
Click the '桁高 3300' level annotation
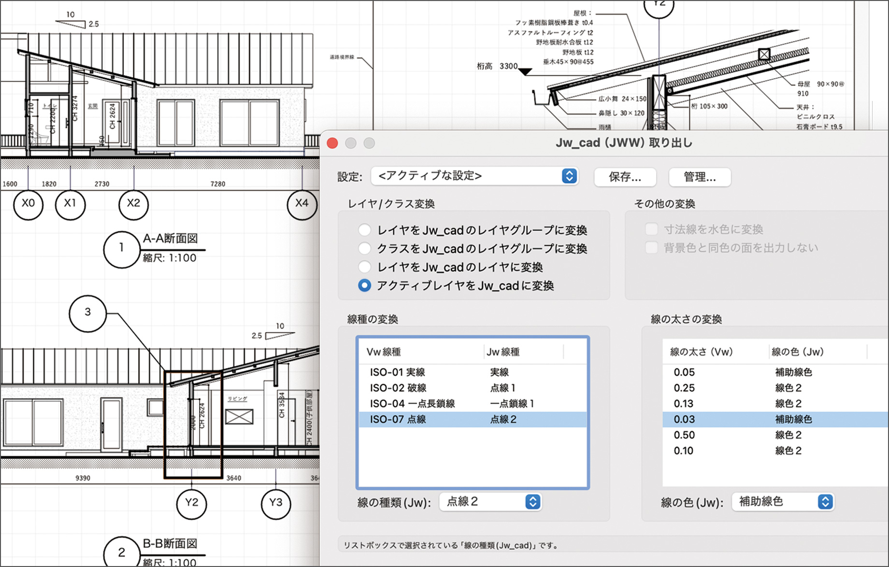pos(497,66)
